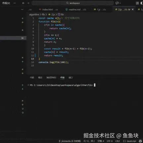143x143 pixels.
Task: Click the 'const result = fib(n-1) + fib(n-2);' line
Action: 68,49
